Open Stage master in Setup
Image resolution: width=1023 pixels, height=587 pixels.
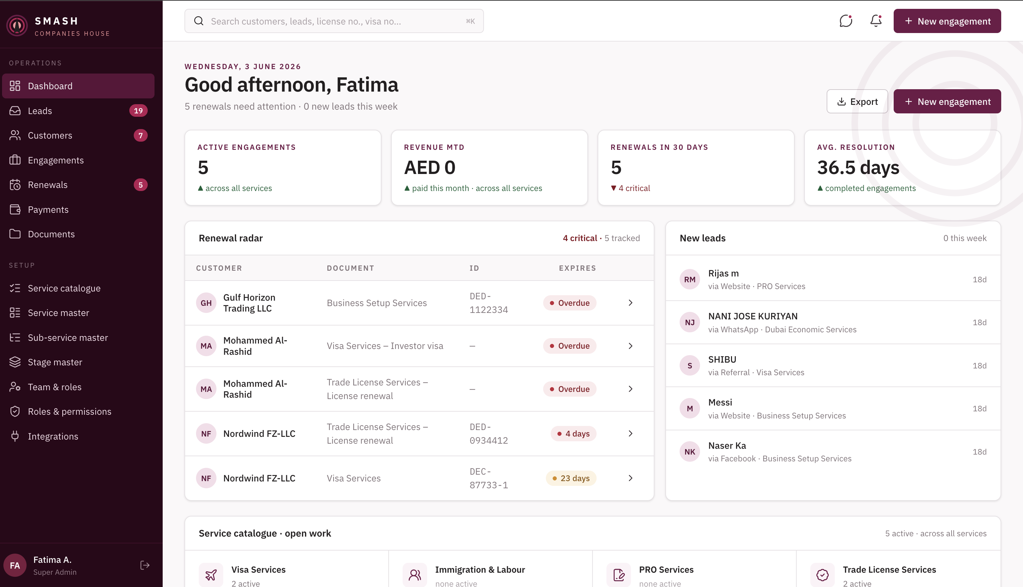(78, 362)
